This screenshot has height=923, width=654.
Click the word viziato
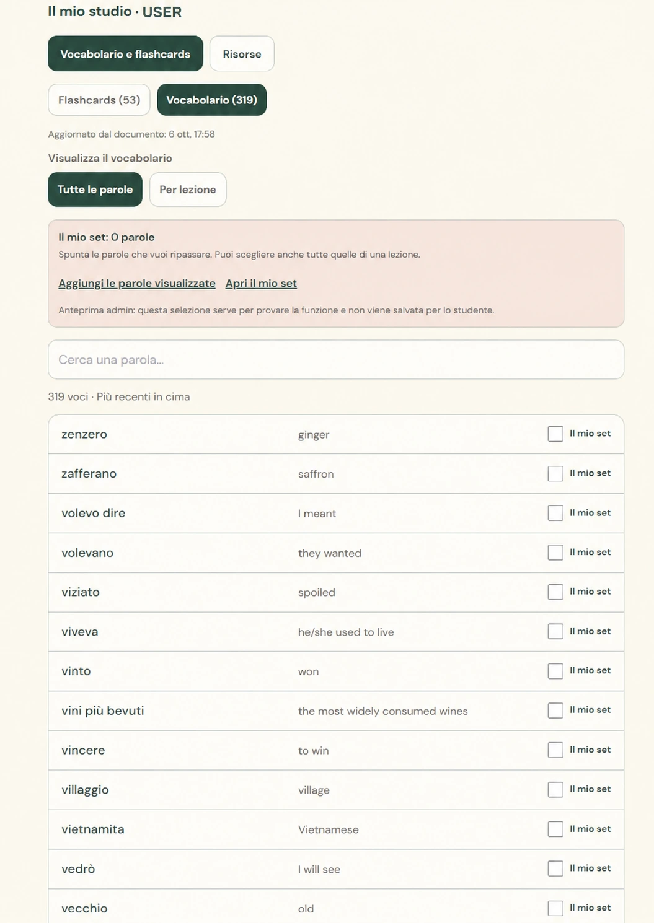[81, 592]
